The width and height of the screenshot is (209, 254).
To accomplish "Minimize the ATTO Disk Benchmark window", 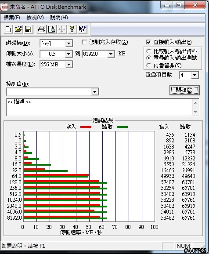I will 167,5.
